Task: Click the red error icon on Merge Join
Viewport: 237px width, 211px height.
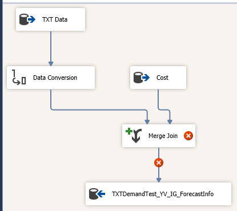Action: pyautogui.click(x=188, y=136)
